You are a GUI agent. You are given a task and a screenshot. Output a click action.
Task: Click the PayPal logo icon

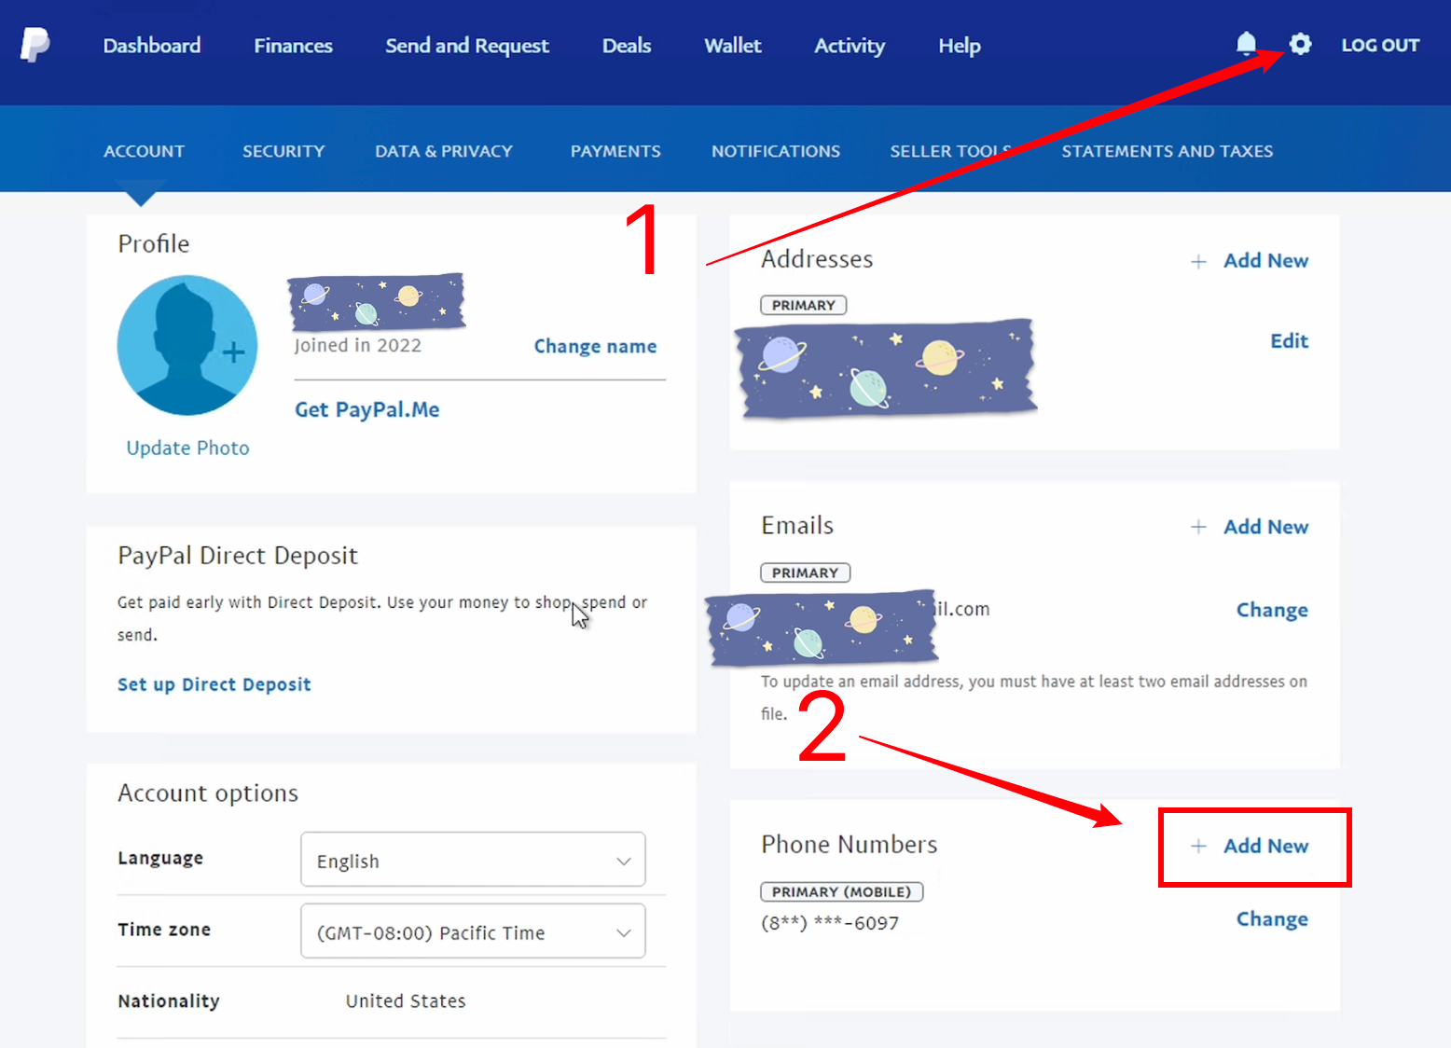coord(35,45)
